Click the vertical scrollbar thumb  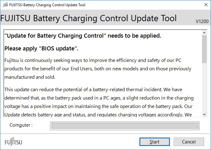(204, 49)
